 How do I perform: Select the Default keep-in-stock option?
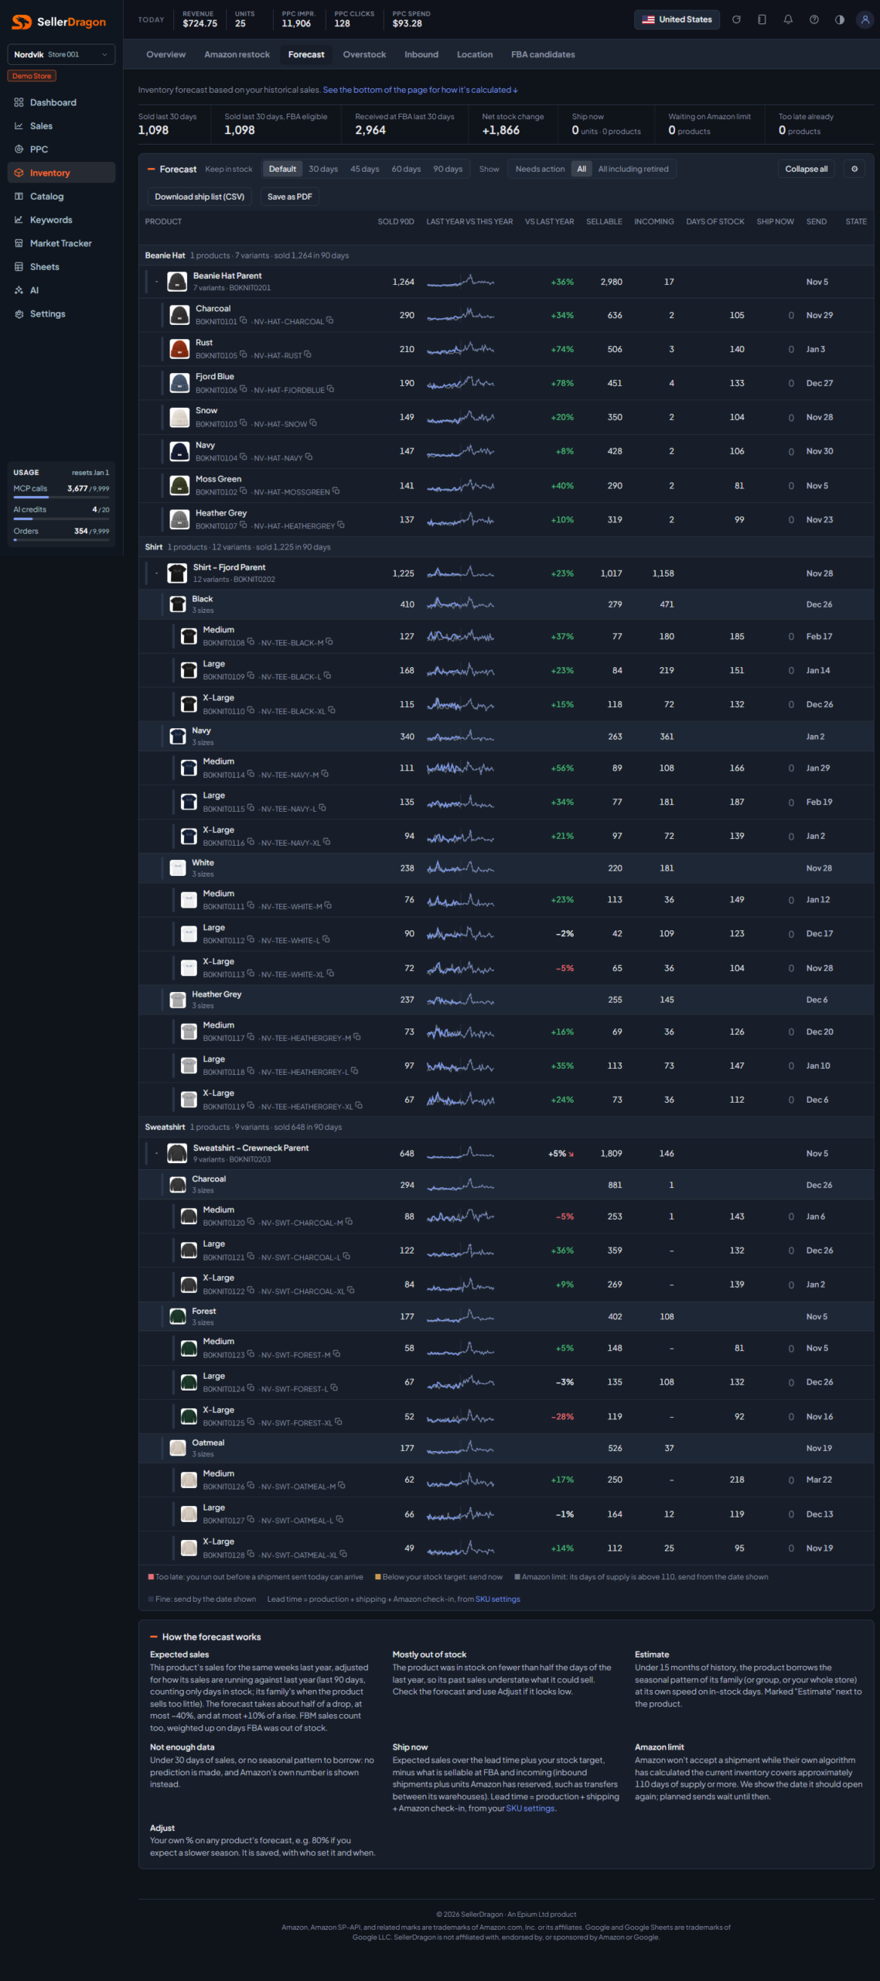tap(282, 169)
